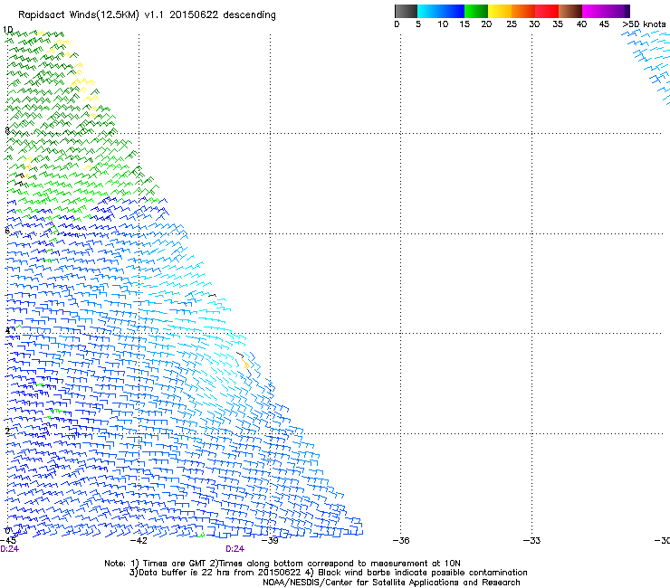Click the '5' label under the color bar

(x=418, y=24)
